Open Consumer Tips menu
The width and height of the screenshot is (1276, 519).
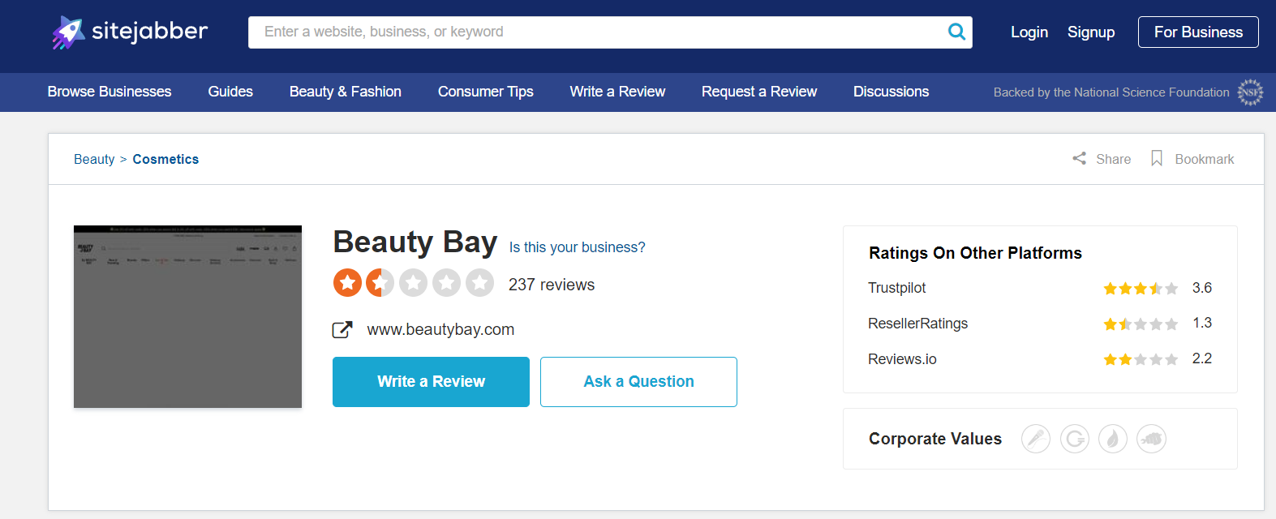coord(486,92)
